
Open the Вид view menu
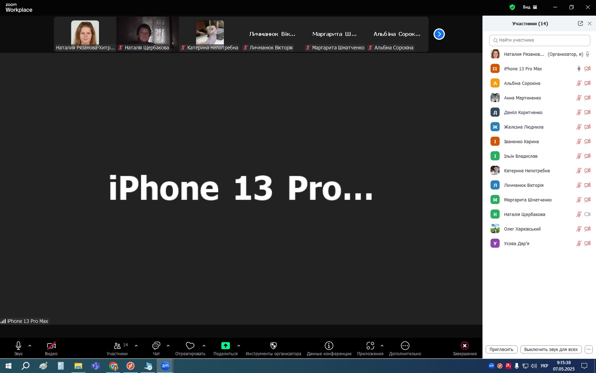[x=530, y=7]
